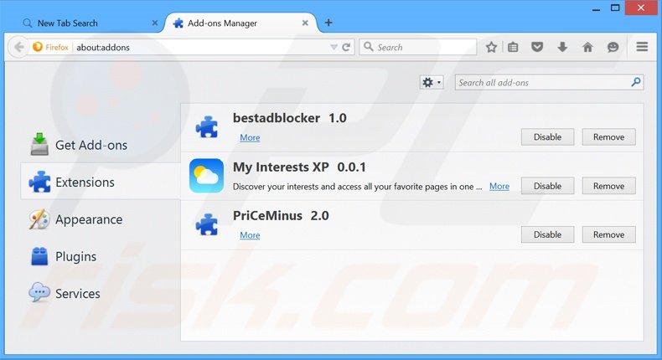Viewport: 662px width, 360px height.
Task: Open the gear tools dropdown for add-ons
Action: pyautogui.click(x=432, y=82)
